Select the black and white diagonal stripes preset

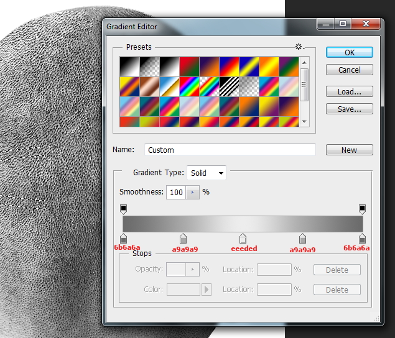[230, 86]
